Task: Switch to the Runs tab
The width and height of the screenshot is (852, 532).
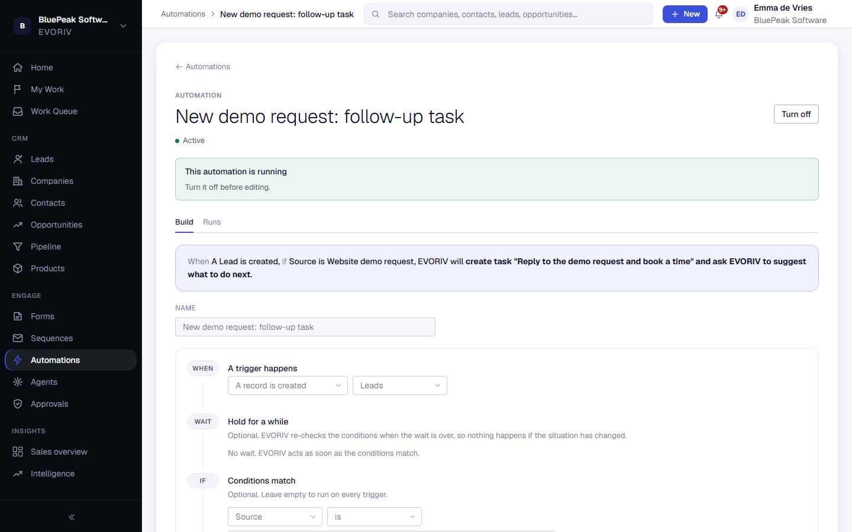Action: (x=212, y=222)
